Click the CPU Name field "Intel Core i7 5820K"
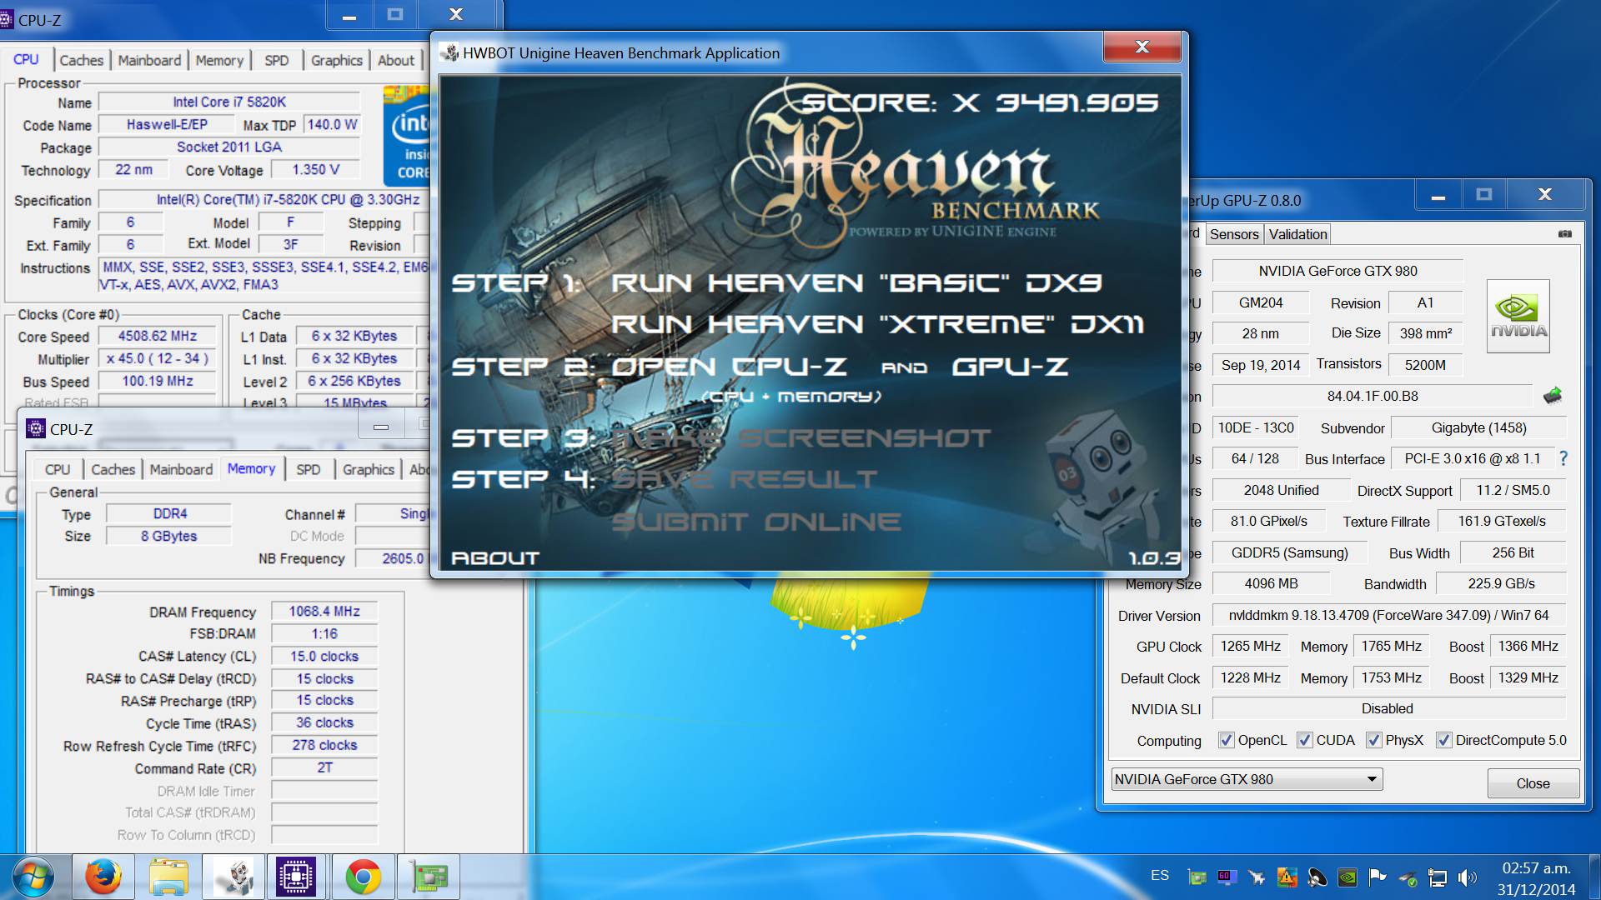Viewport: 1601px width, 900px height. pyautogui.click(x=229, y=102)
